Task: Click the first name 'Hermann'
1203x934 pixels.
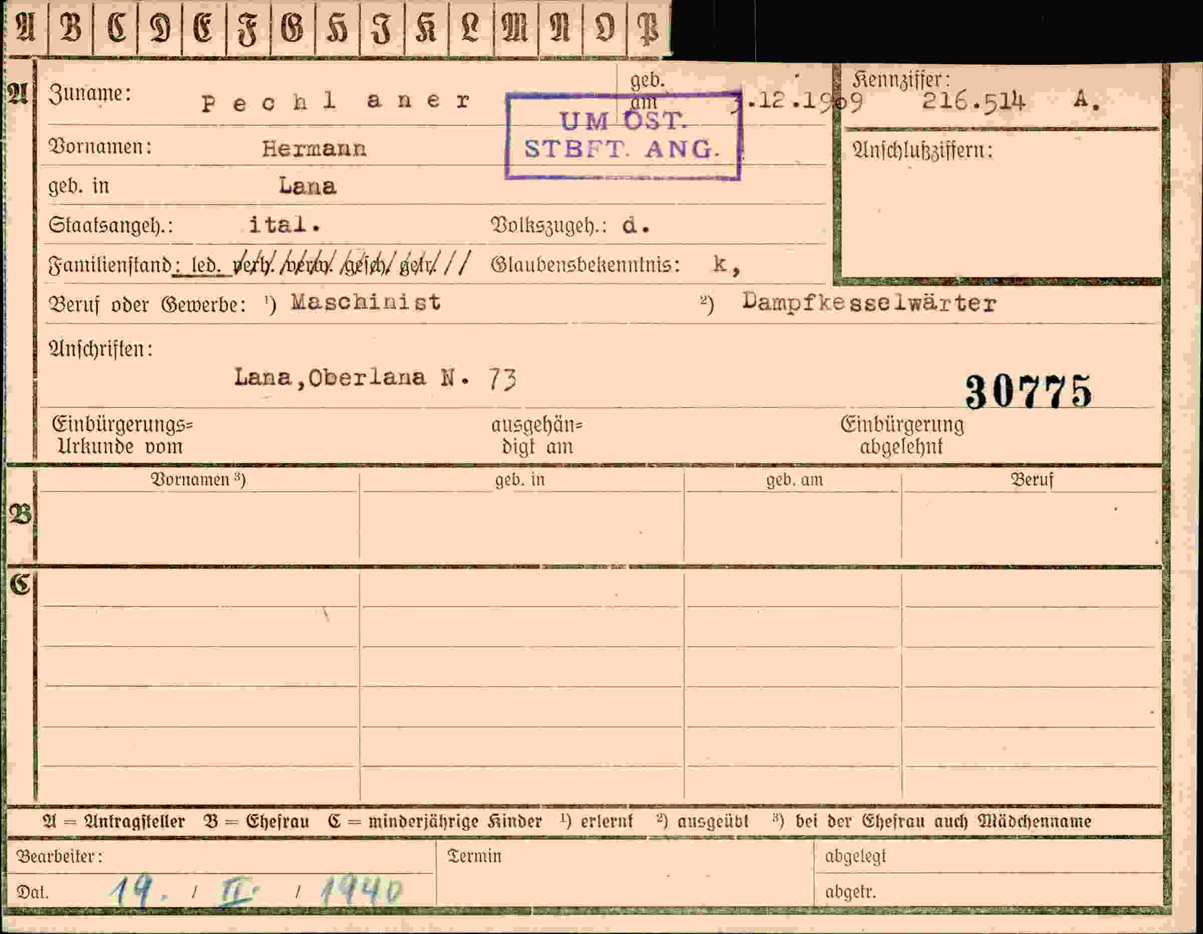Action: click(x=314, y=149)
